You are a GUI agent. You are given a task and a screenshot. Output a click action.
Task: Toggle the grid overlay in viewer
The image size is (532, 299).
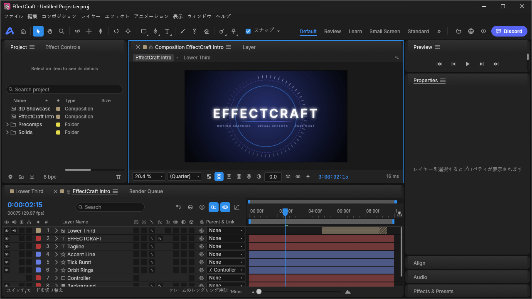[x=239, y=176]
